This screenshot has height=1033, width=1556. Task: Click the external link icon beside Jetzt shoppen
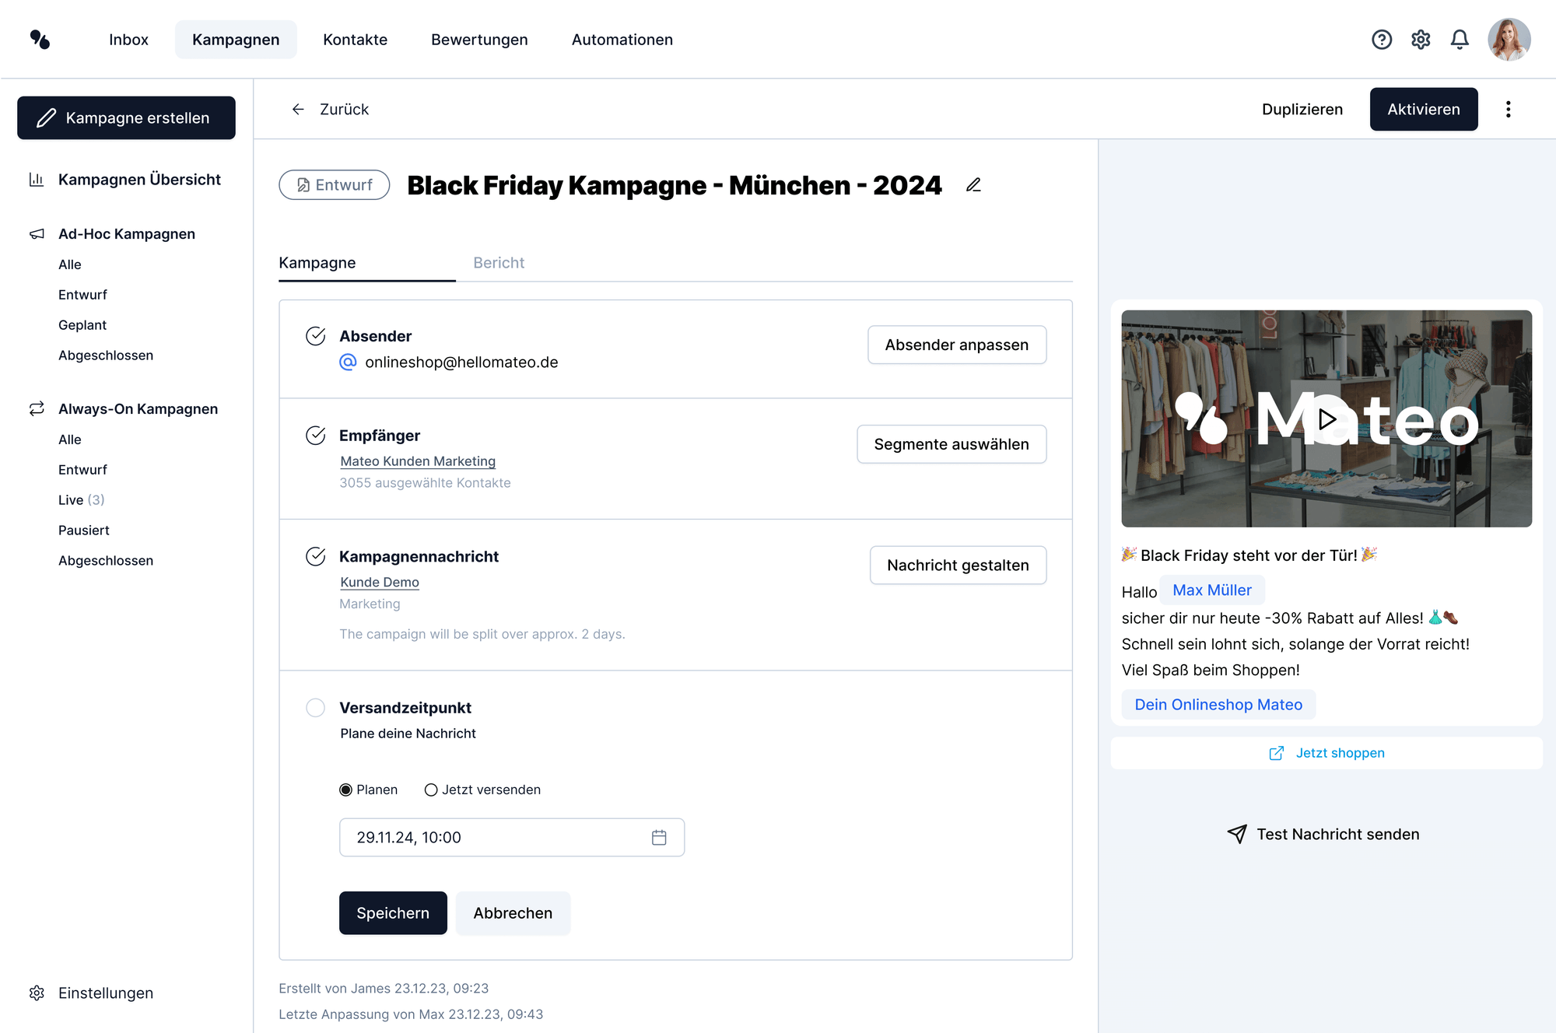click(x=1277, y=753)
